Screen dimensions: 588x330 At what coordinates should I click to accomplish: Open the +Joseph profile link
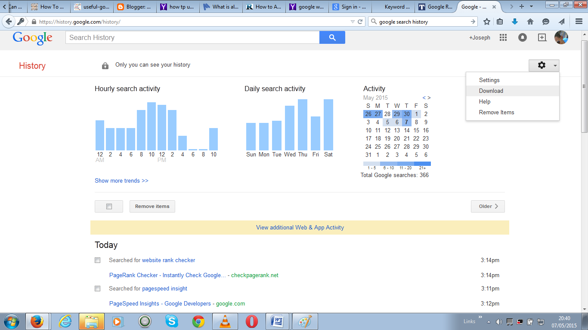click(x=480, y=37)
